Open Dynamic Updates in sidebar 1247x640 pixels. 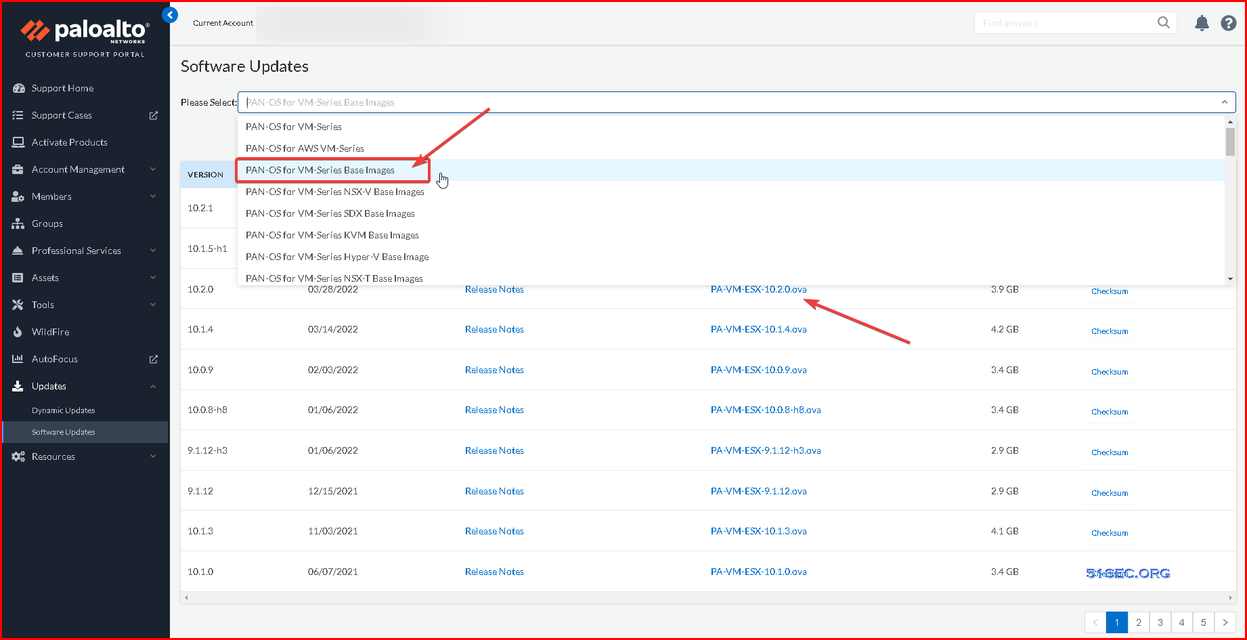click(x=63, y=410)
